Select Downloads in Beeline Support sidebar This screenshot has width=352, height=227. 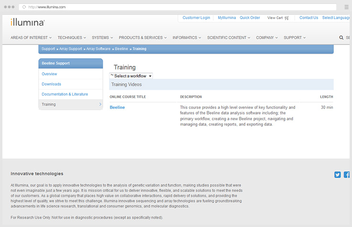tap(51, 84)
